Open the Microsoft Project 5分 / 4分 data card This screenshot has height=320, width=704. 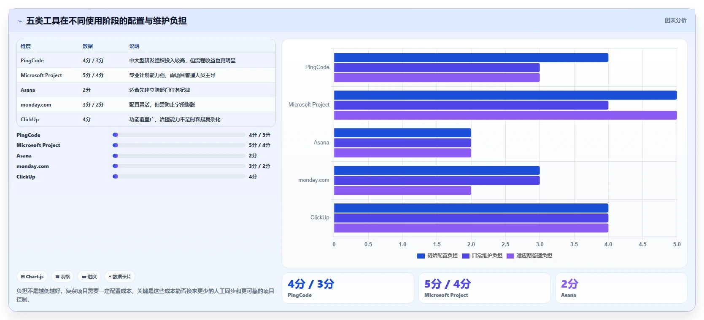coord(485,288)
